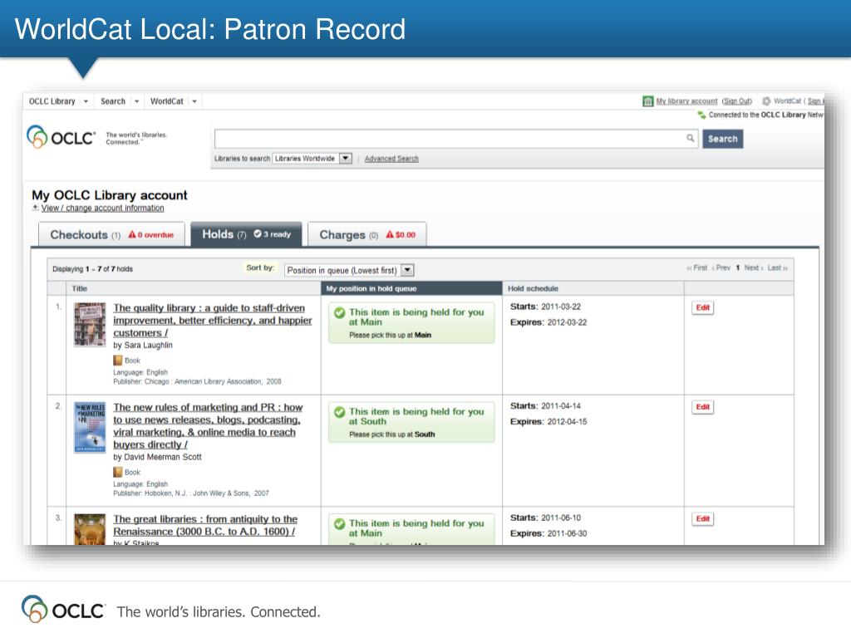This screenshot has height=638, width=851.
Task: Click the Prev pagination link
Action: click(x=721, y=267)
